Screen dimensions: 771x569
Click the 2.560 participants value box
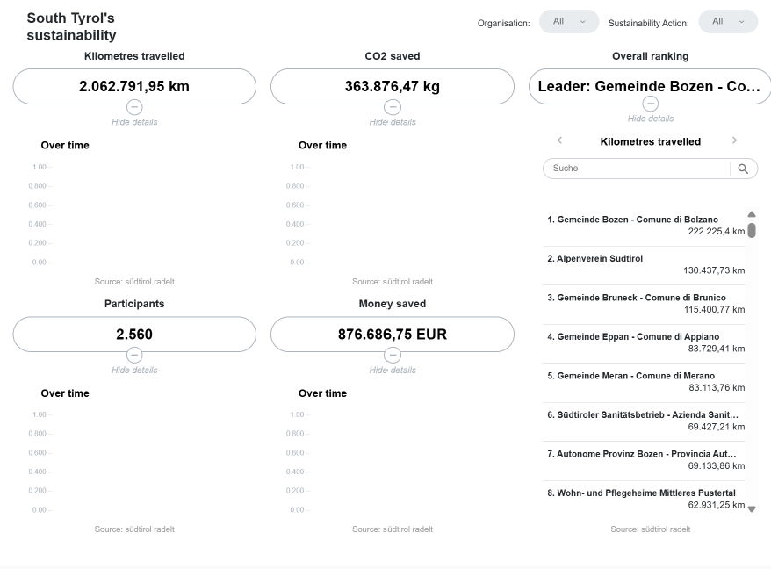(134, 335)
